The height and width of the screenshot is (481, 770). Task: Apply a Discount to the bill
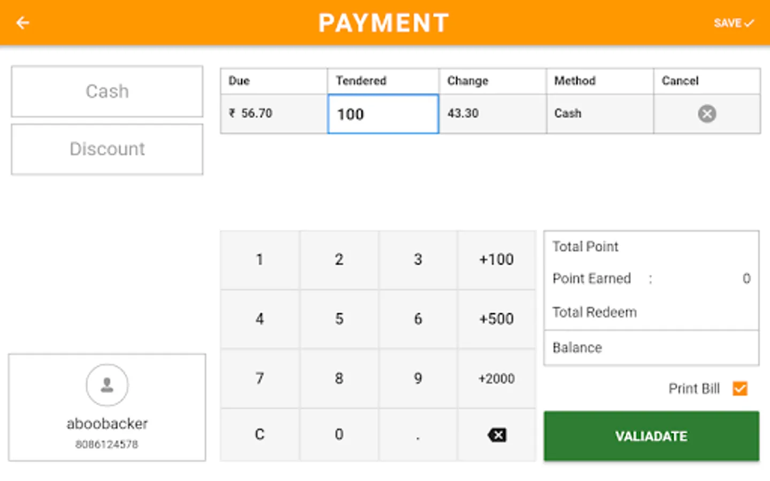coord(107,149)
